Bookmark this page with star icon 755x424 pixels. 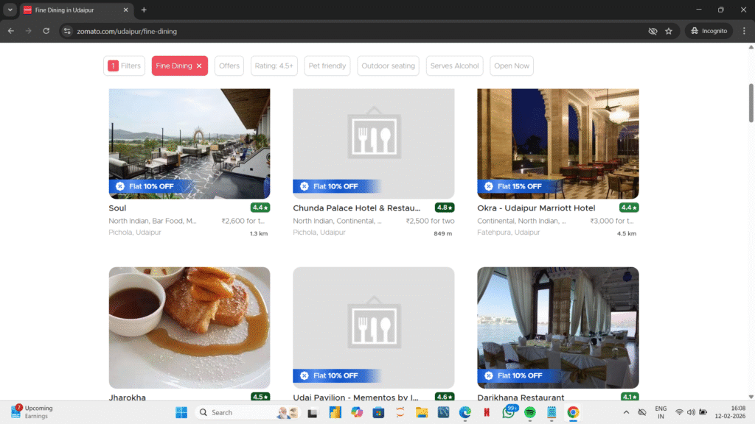tap(669, 31)
